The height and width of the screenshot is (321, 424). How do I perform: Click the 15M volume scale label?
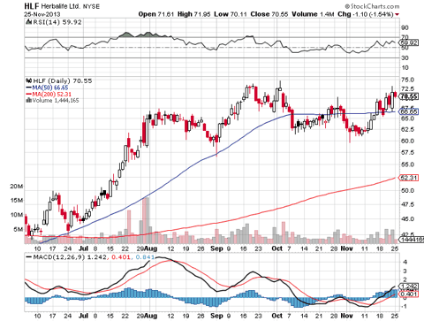[x=17, y=201]
